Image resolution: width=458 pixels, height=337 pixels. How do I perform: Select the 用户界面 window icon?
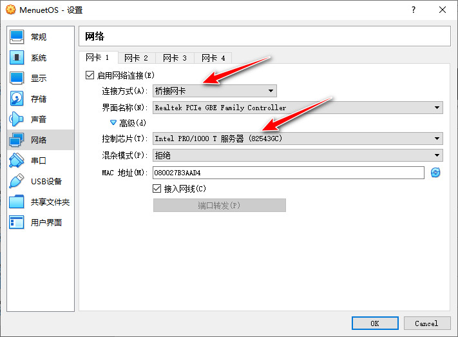(x=17, y=222)
